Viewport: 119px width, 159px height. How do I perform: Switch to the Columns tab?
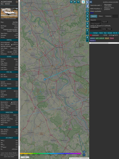point(108,16)
